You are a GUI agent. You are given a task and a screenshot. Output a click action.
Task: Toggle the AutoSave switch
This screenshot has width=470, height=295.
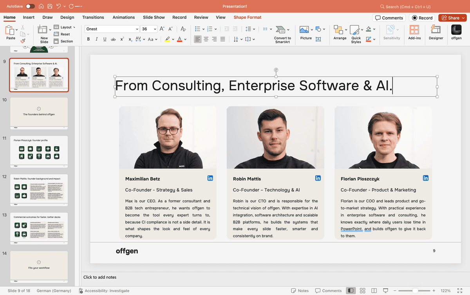pos(30,6)
